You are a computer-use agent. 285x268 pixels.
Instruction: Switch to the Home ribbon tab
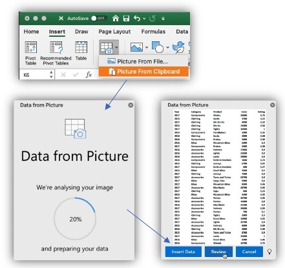[31, 32]
